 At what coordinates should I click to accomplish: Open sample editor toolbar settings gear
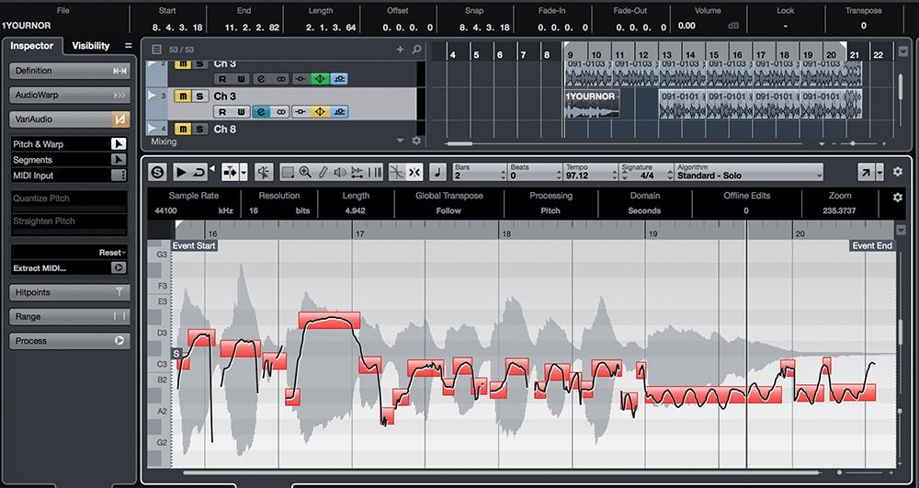pos(897,172)
